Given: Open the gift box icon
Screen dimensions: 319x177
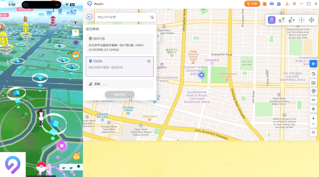Looking at the screenshot, I should 264,4.
